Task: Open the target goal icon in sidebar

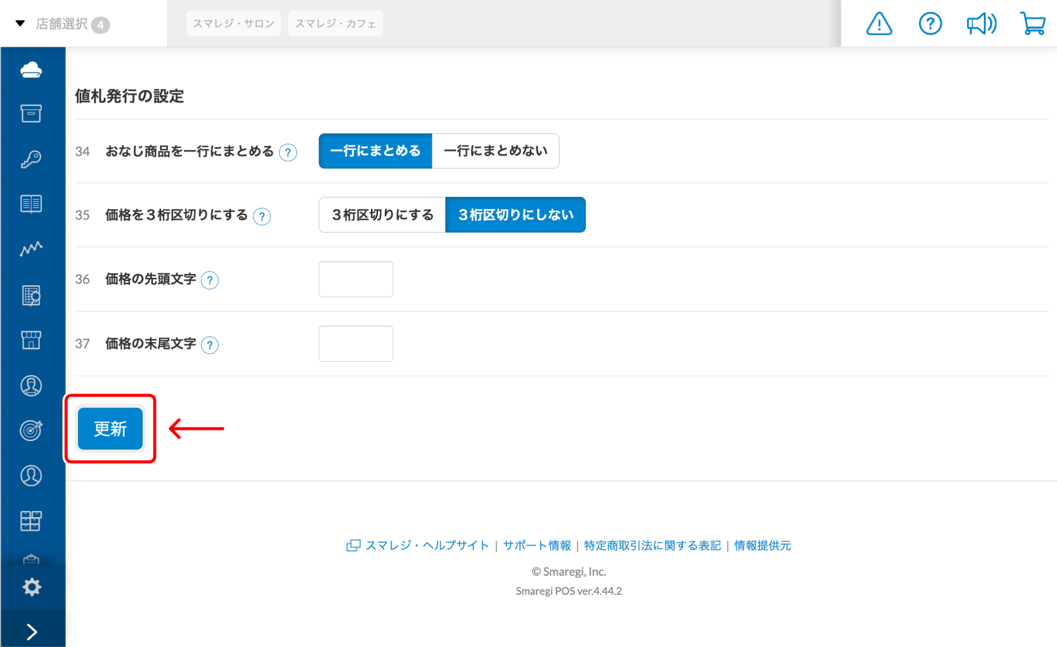Action: pos(31,430)
